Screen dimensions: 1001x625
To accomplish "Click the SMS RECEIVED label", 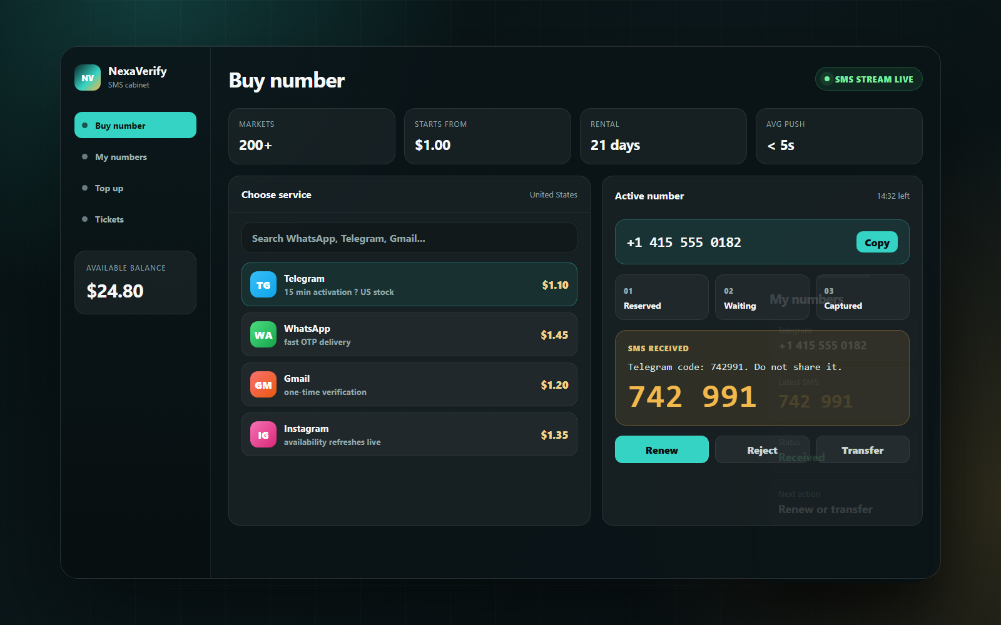I will pos(658,349).
